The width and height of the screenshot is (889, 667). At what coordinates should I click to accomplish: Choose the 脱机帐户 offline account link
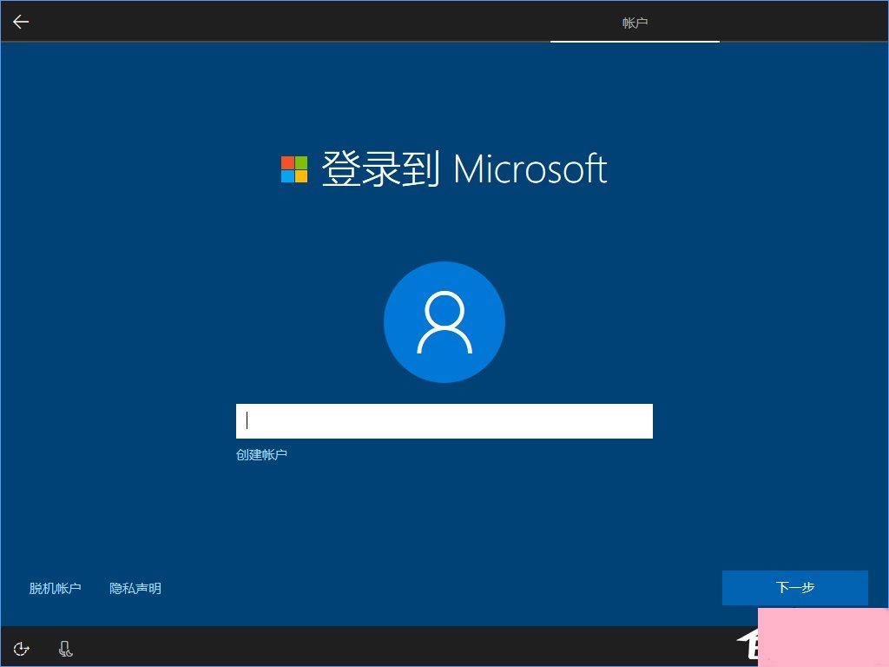[x=55, y=588]
